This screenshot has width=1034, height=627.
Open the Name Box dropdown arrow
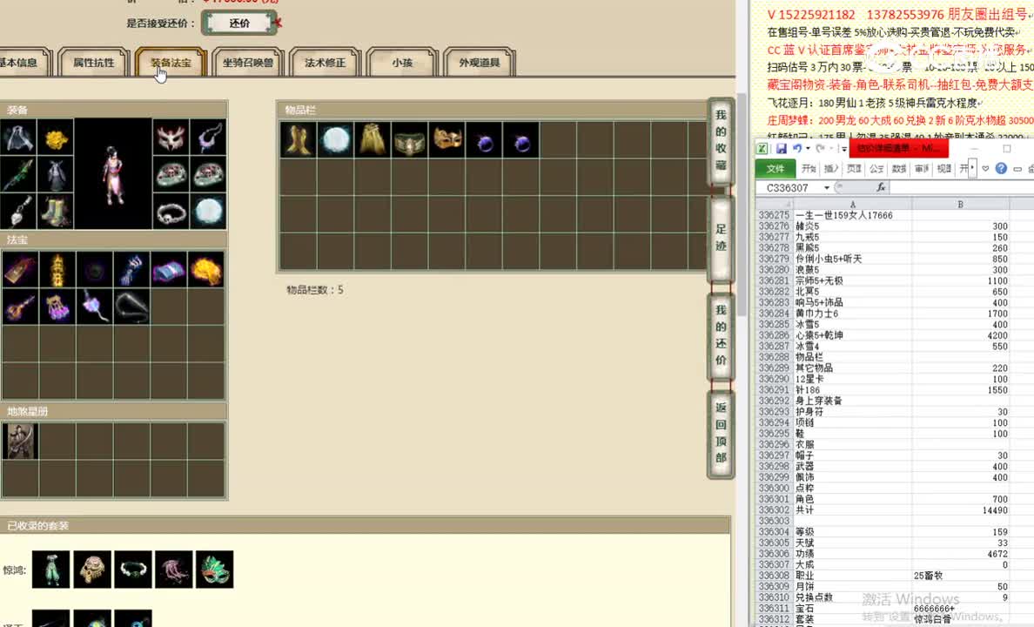pos(826,187)
